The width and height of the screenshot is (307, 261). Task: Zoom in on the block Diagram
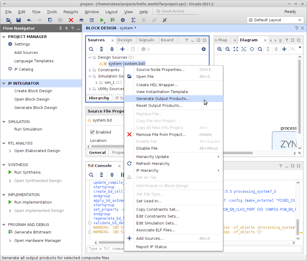pos(220,49)
